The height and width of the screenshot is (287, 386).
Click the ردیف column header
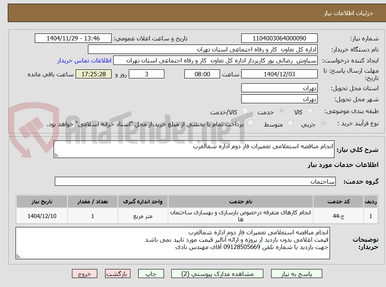(x=371, y=202)
